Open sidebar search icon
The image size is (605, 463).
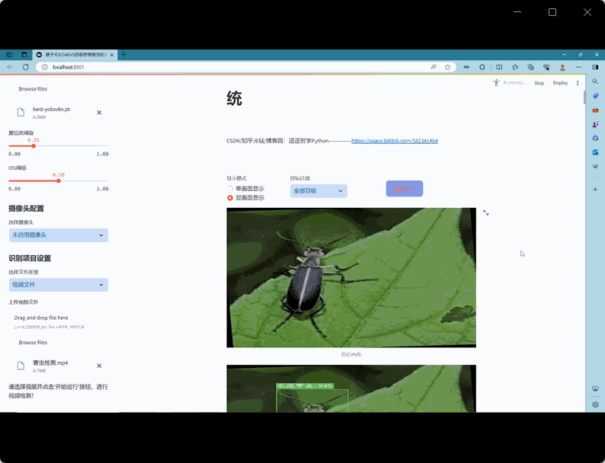[595, 81]
